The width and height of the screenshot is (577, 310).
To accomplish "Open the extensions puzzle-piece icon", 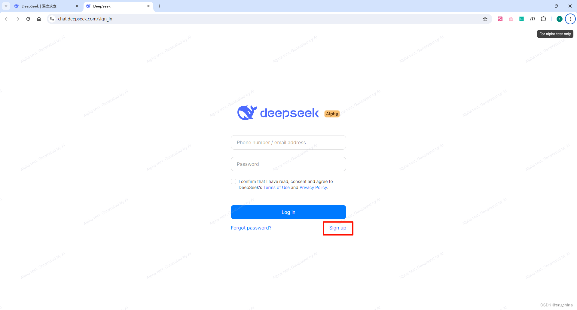I will [x=543, y=19].
